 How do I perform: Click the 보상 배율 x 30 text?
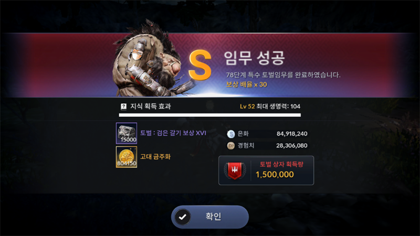pyautogui.click(x=247, y=84)
